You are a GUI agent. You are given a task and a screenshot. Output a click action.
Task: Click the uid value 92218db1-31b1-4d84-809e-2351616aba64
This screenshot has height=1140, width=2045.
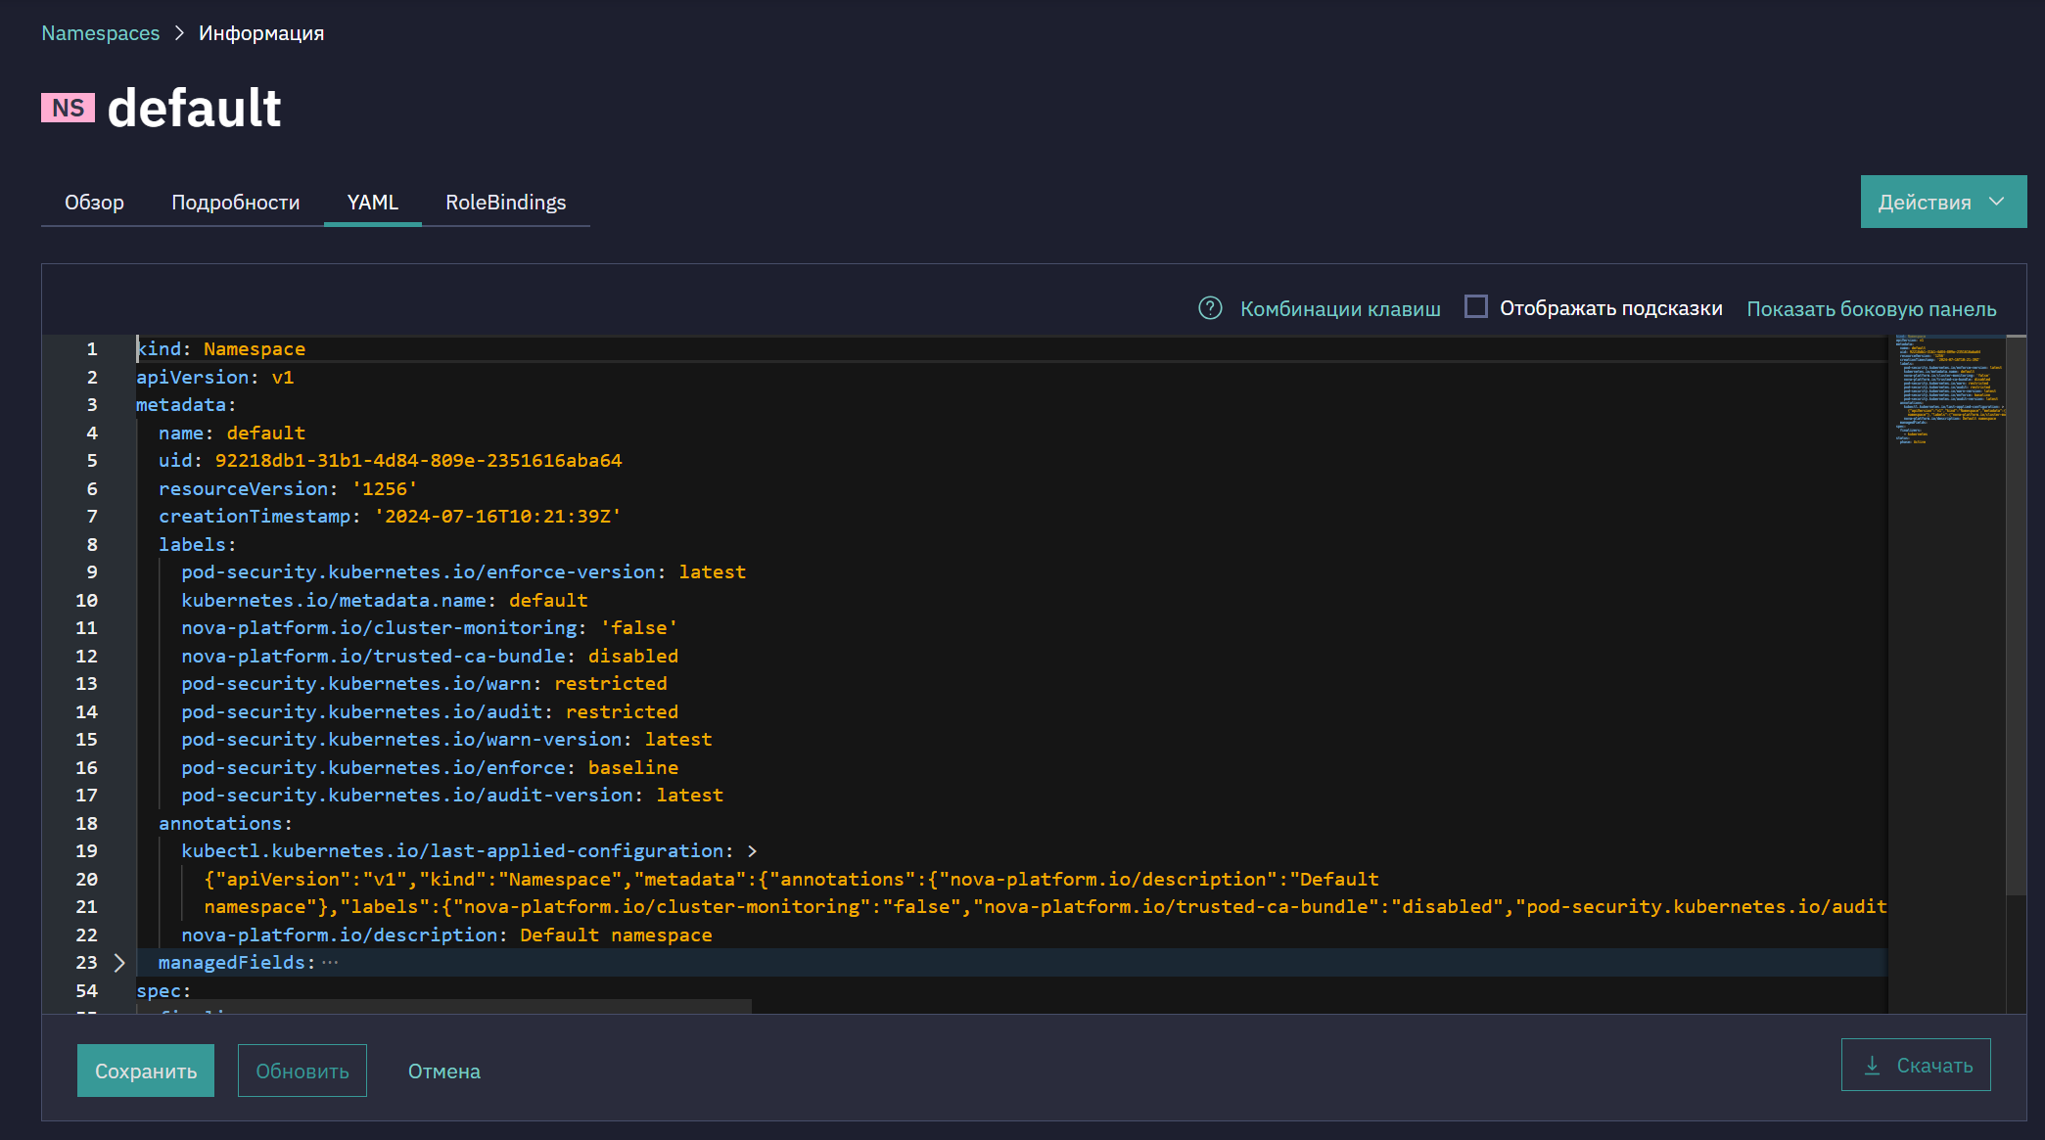(419, 460)
